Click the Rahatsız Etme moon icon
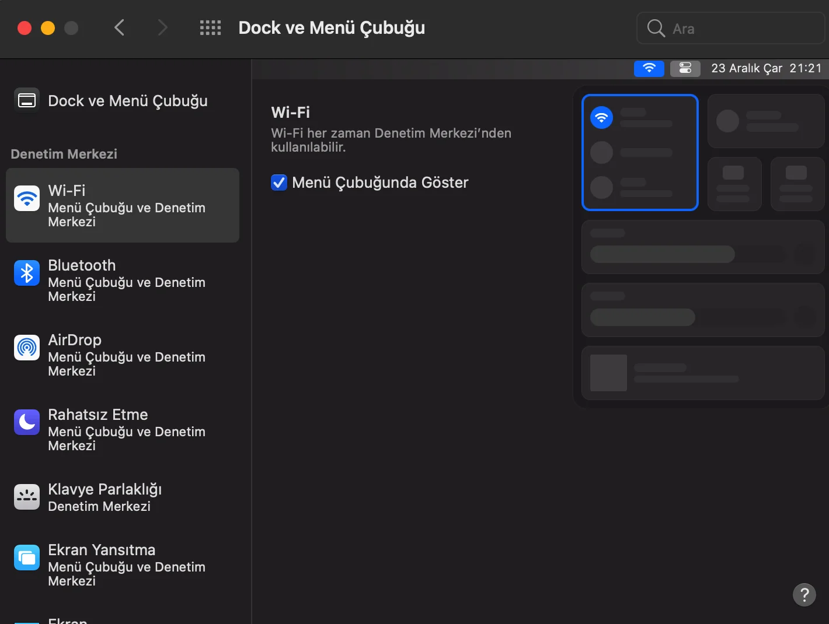829x624 pixels. 27,422
